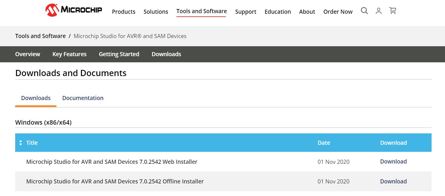This screenshot has width=445, height=196.
Task: Jump to the Overview section
Action: click(x=28, y=54)
